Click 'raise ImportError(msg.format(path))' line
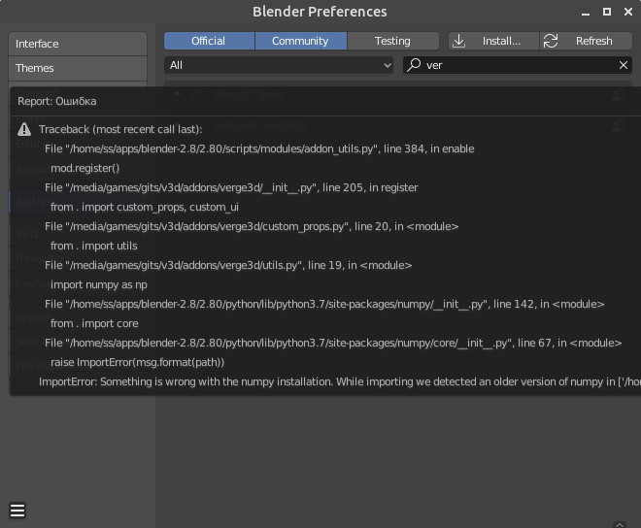Viewport: 641px width, 528px height. (x=137, y=362)
